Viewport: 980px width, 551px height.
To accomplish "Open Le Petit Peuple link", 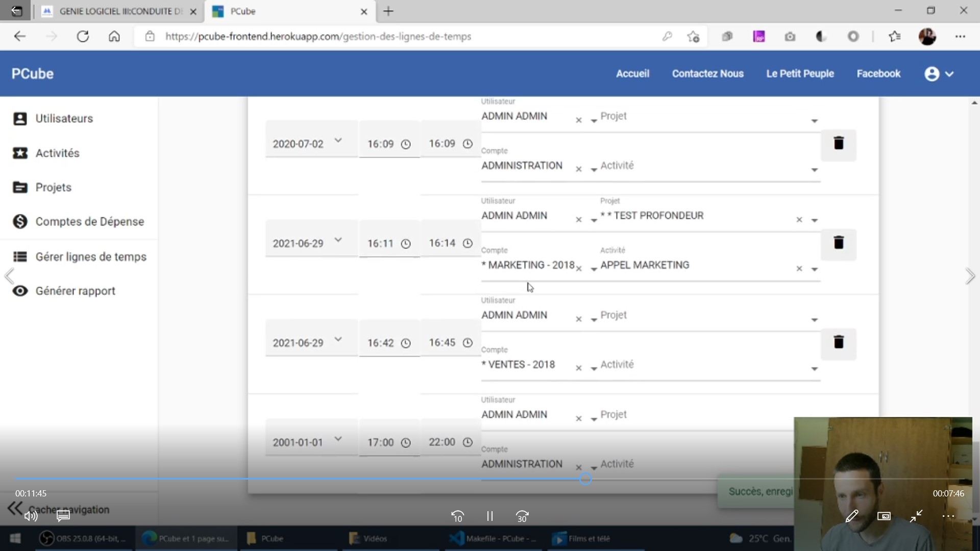I will [800, 73].
